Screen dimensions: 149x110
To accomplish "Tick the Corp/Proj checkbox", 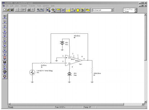I will 124,9.
